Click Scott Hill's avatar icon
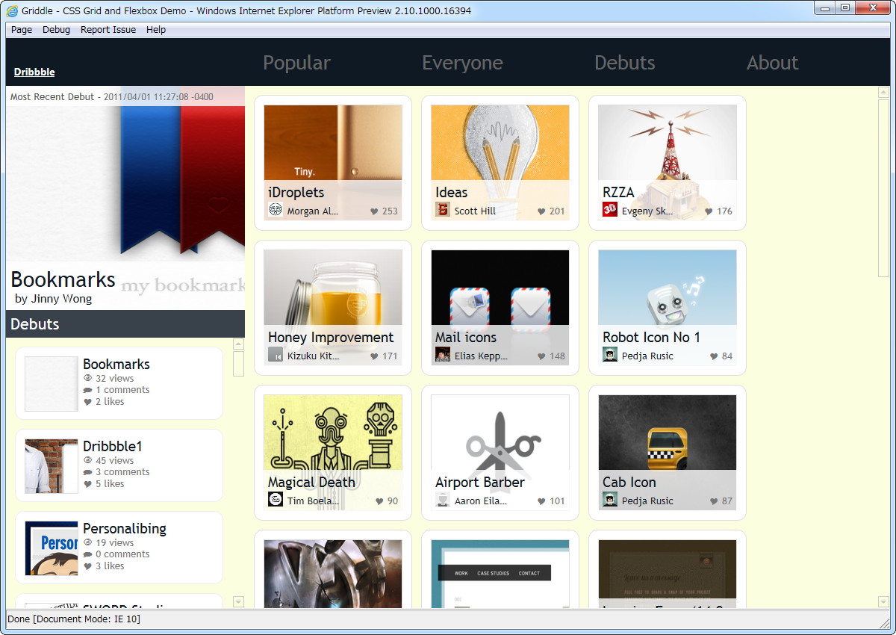 coord(443,210)
